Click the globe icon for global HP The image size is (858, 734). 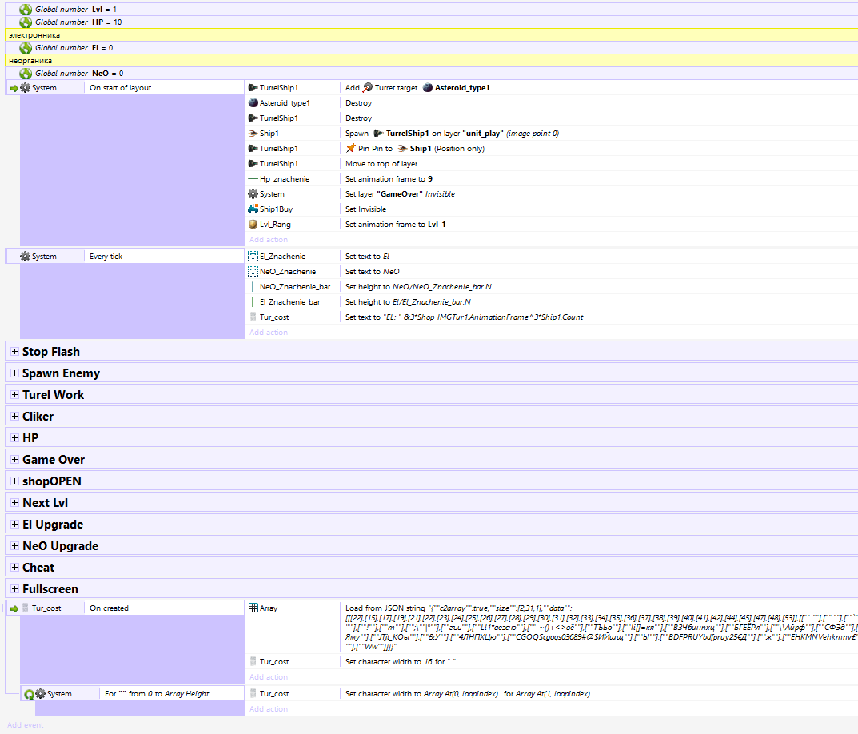click(x=26, y=22)
